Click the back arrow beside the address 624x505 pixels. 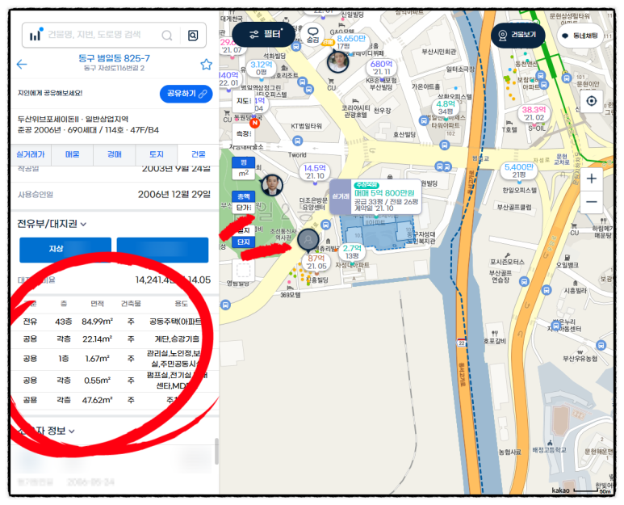click(x=22, y=64)
